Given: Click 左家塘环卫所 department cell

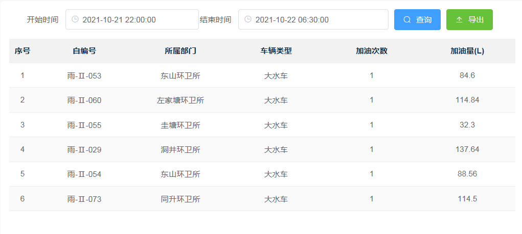Looking at the screenshot, I should coord(180,100).
